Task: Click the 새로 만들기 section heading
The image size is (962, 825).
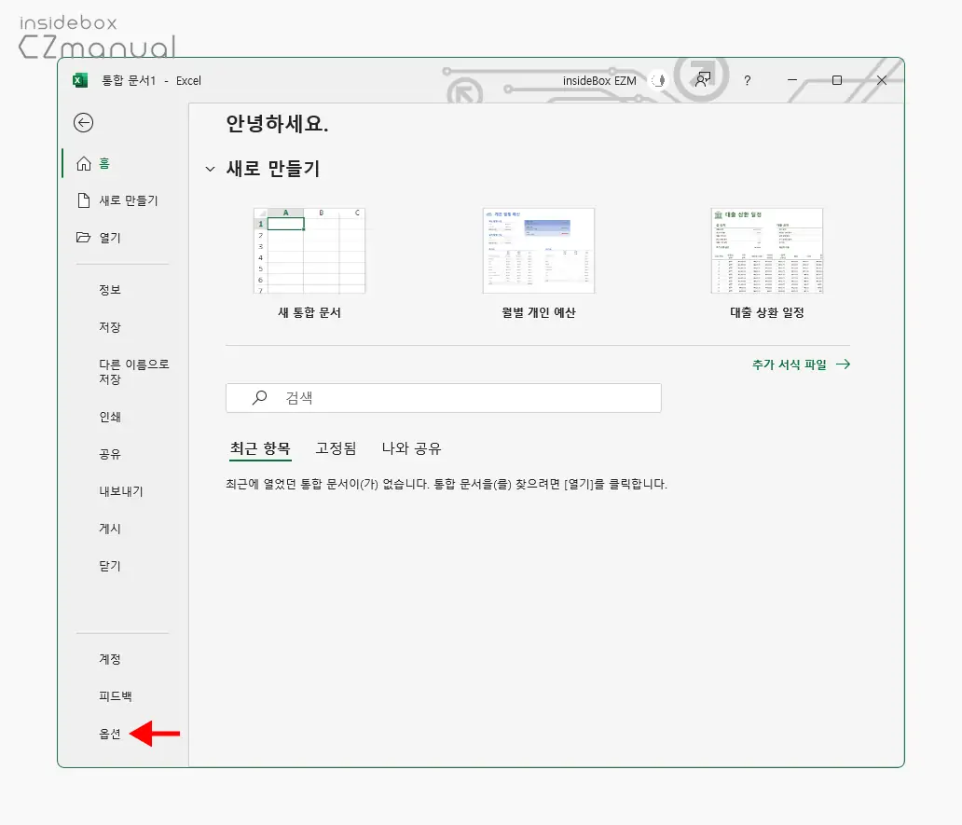Action: click(x=273, y=169)
